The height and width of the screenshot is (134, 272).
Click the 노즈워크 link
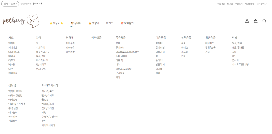tap(13, 117)
